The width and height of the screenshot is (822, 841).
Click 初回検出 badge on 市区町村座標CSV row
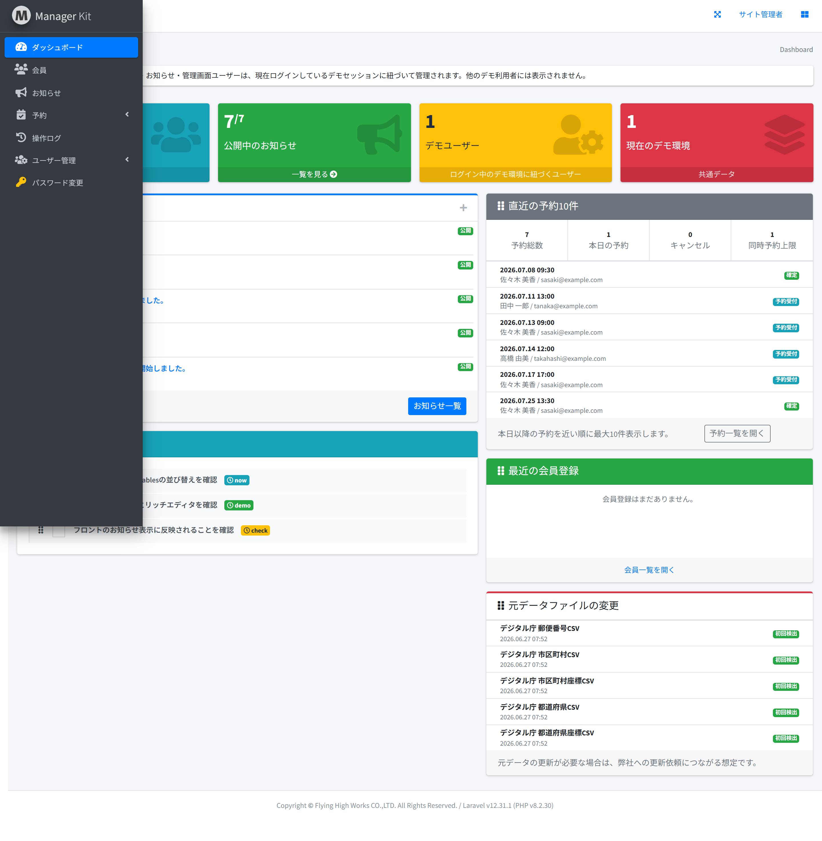tap(786, 686)
